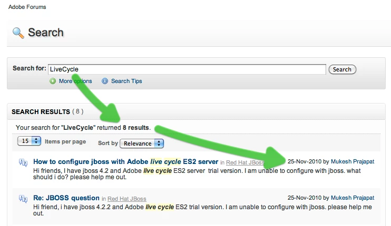Click the snippet 'Hi friends, I have jboss 4.2'
Image resolution: width=391 pixels, height=226 pixels.
tap(197, 174)
